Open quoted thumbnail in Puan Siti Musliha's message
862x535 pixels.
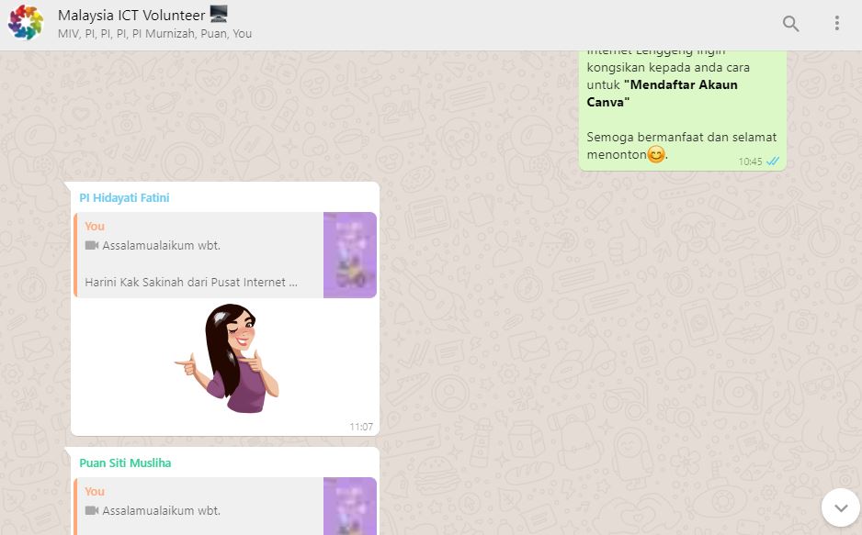(349, 506)
